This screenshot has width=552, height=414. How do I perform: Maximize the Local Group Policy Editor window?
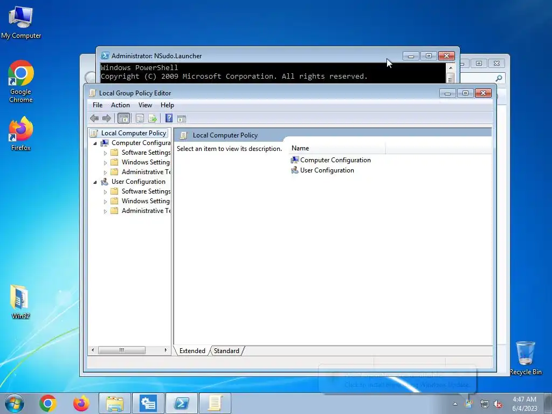465,93
